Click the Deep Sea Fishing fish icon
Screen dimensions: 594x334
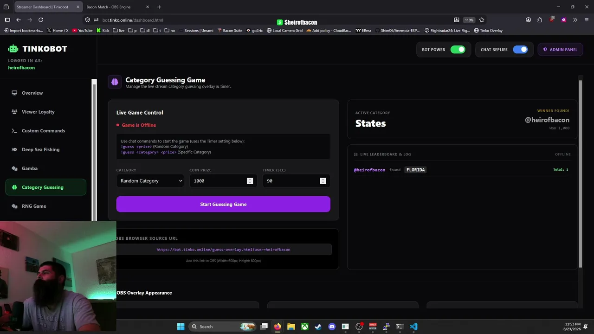[14, 149]
